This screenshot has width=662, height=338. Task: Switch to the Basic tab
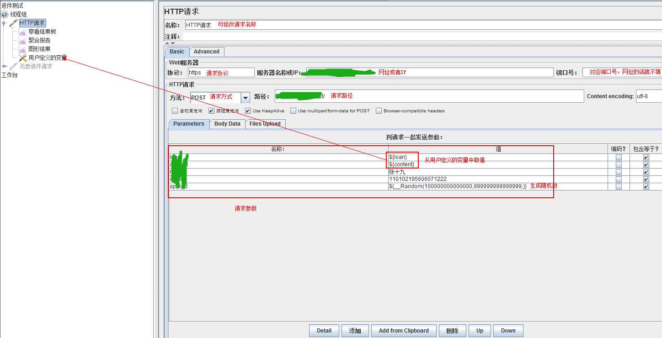[x=177, y=52]
